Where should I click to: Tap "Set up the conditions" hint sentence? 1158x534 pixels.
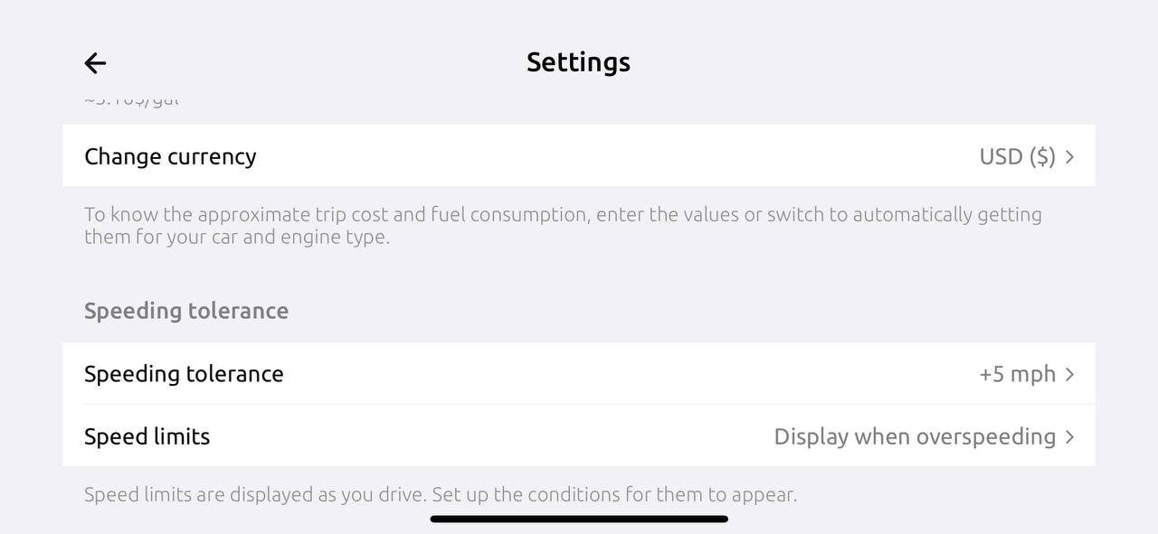pyautogui.click(x=613, y=495)
